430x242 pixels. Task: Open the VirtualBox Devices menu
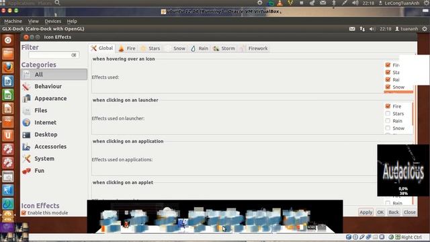[53, 21]
